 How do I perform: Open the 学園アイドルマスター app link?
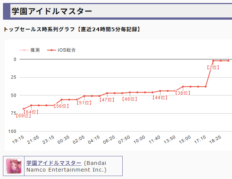point(54,163)
